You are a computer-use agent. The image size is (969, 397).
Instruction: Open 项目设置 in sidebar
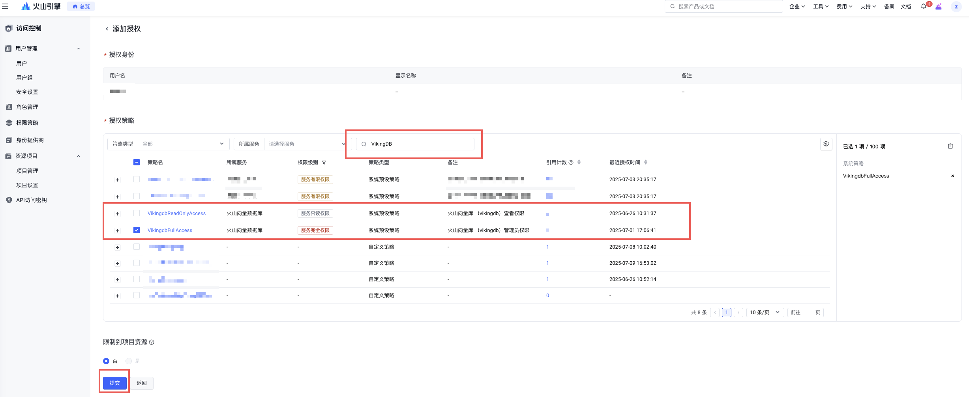coord(27,185)
